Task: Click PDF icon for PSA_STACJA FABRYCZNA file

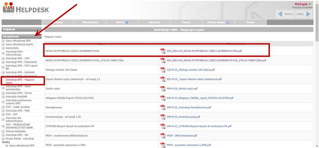Action: 163,60
